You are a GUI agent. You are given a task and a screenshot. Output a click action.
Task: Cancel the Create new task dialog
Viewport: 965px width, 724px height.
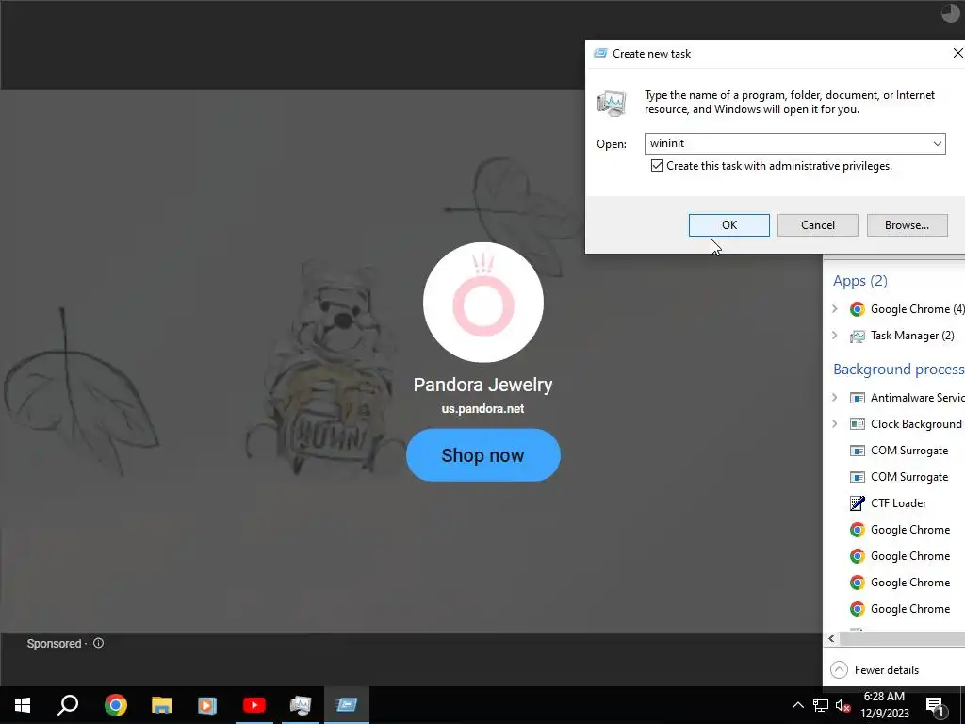(x=817, y=225)
